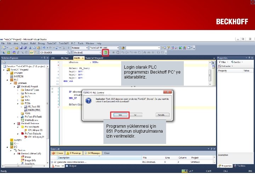Open the Untitled1 PLC project dropdown
Screen dimensions: 255x191
(x=87, y=52)
